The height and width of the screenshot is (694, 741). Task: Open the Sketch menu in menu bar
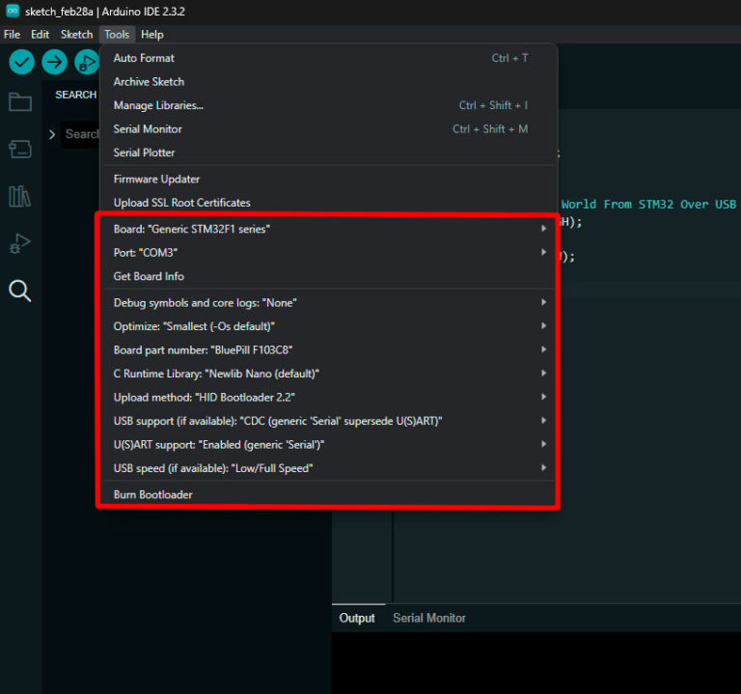76,34
